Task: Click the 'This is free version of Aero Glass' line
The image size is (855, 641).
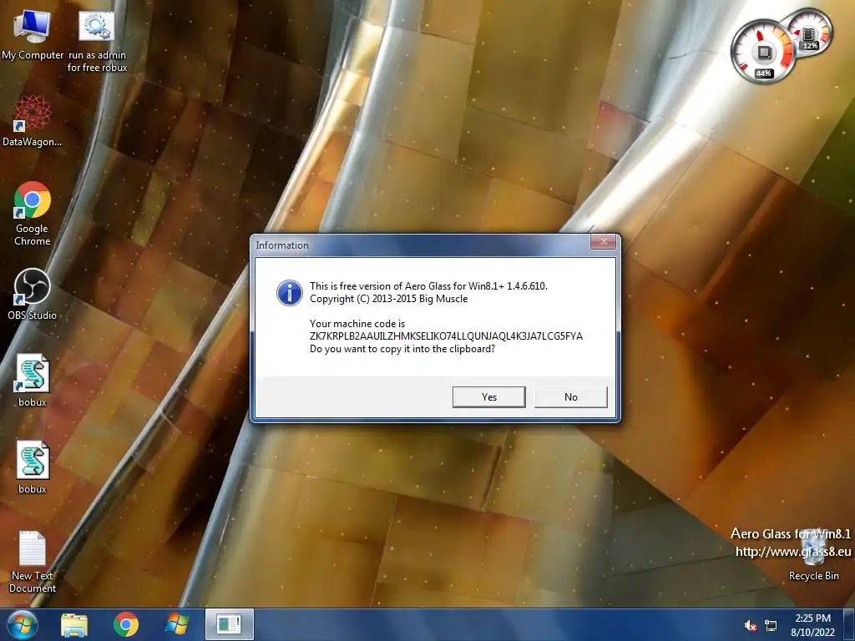Action: point(428,285)
